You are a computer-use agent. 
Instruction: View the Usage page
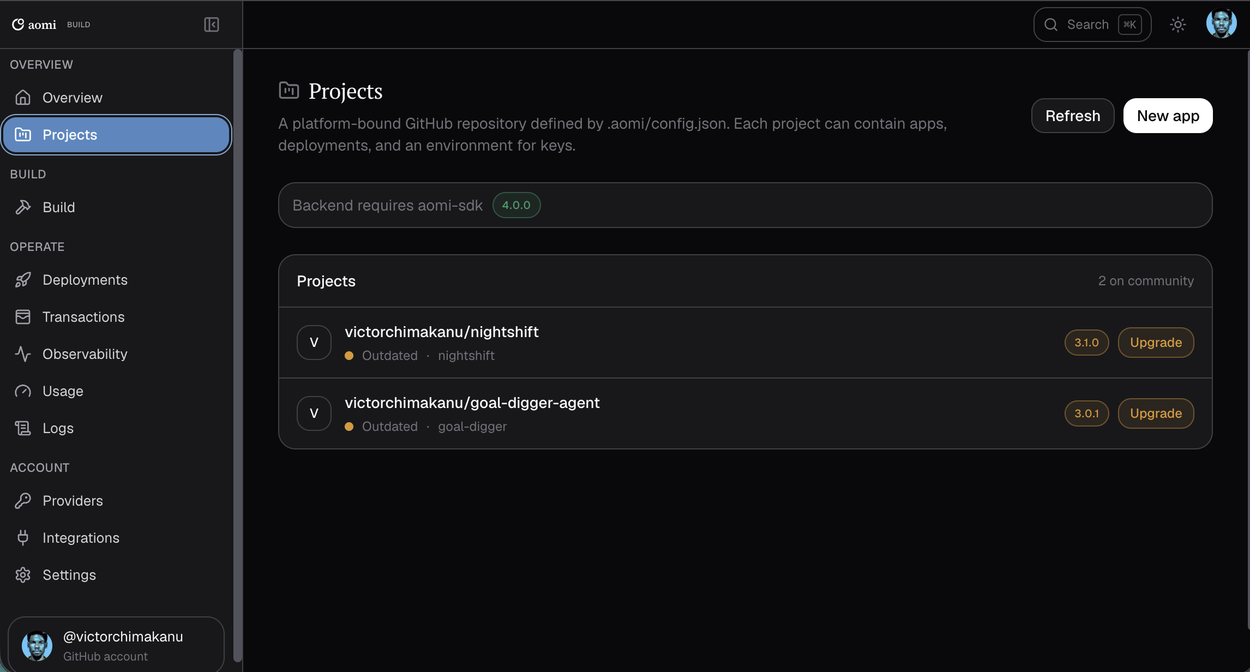(117, 391)
